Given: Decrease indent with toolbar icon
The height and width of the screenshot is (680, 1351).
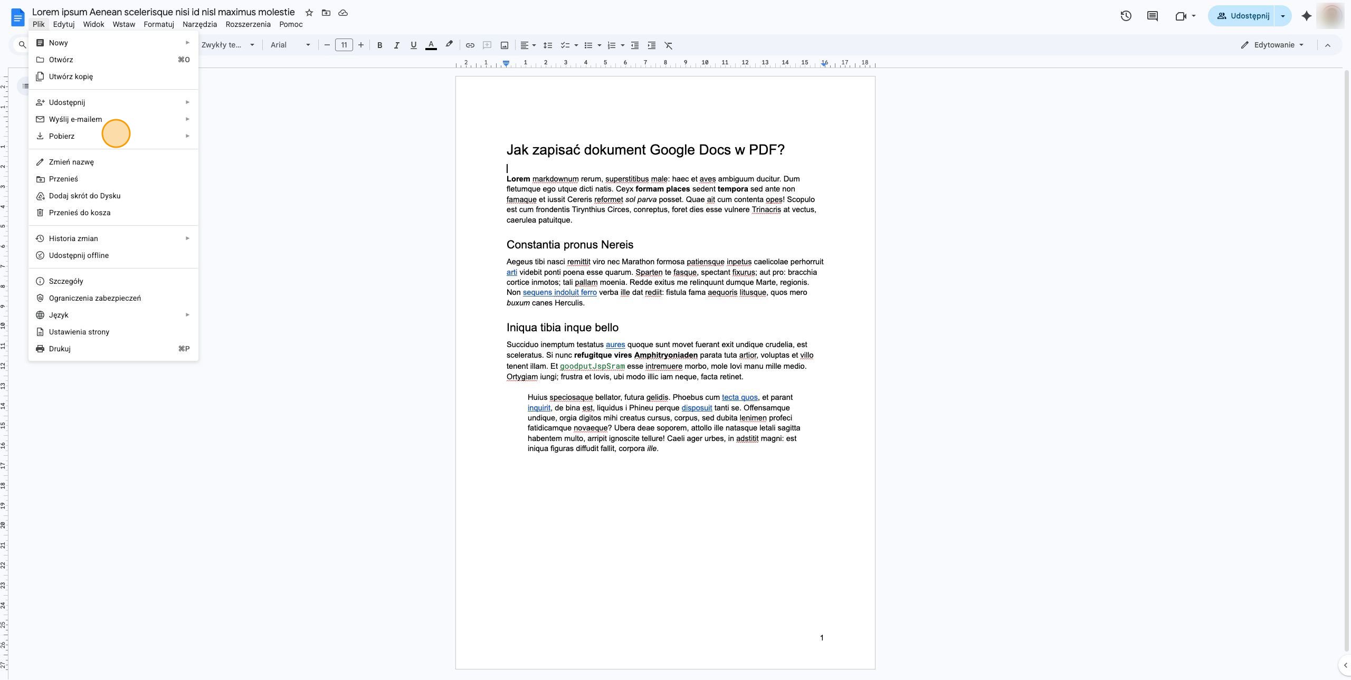Looking at the screenshot, I should 635,45.
